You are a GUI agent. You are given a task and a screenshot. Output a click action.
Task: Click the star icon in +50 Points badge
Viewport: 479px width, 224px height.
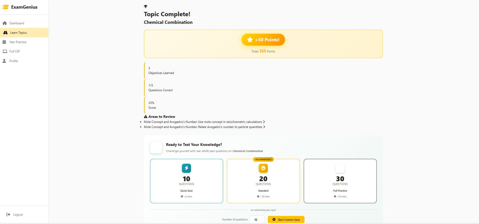click(x=250, y=40)
